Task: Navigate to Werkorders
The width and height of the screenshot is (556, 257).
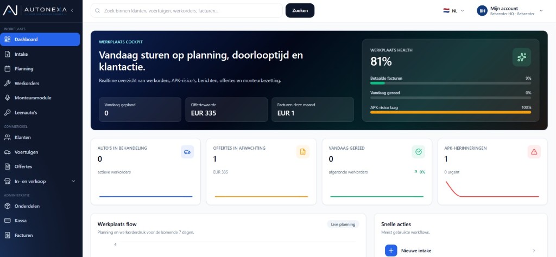Action: [40, 83]
